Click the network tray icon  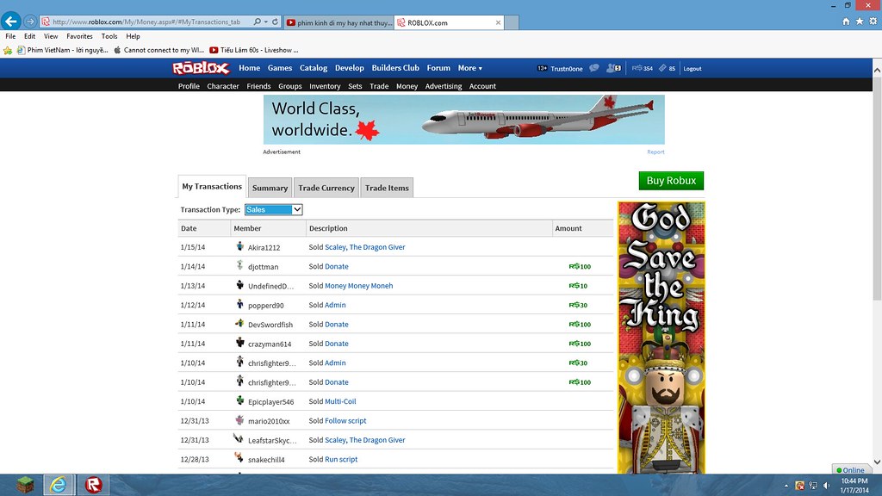(x=813, y=486)
